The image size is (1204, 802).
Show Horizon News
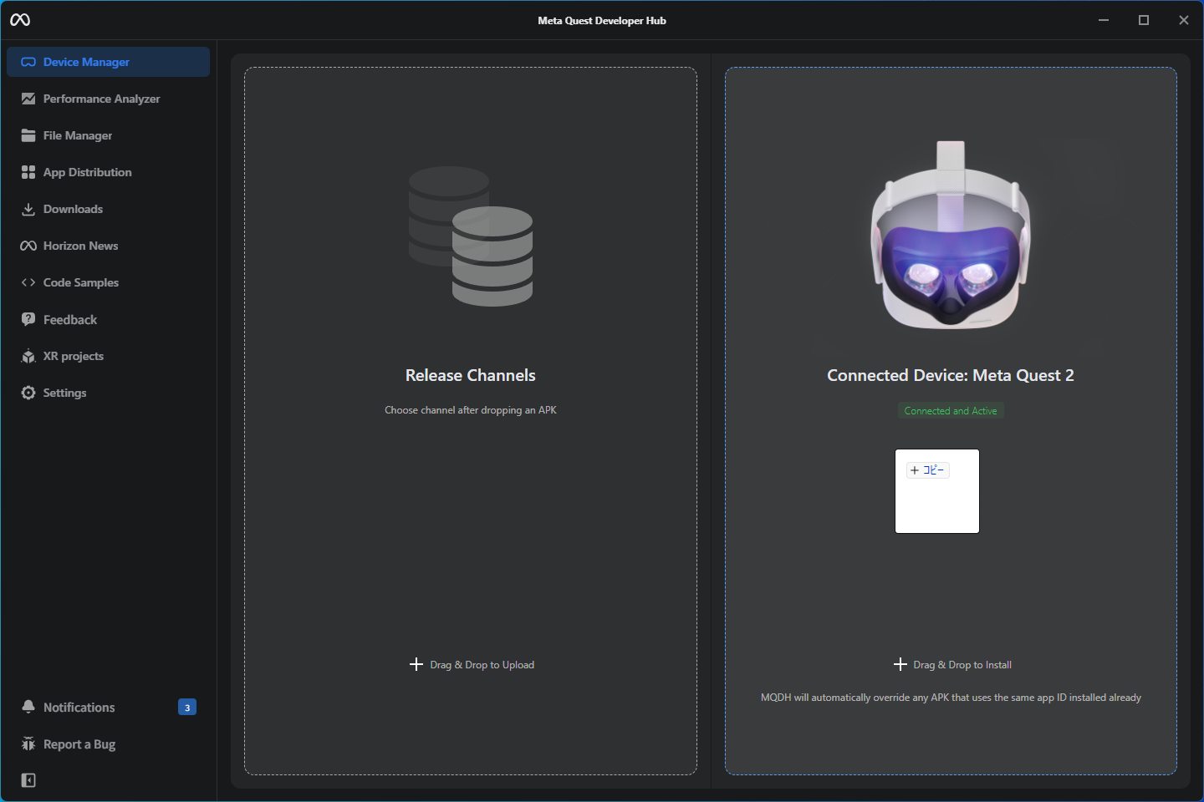click(x=108, y=246)
